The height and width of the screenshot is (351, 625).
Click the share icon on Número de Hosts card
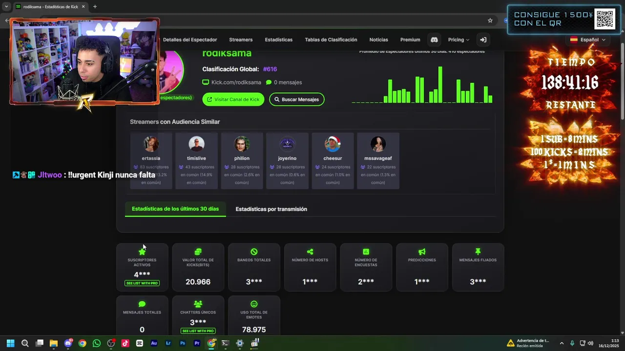tap(310, 252)
